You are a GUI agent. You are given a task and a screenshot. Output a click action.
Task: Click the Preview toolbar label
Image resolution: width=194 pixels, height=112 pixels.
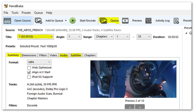pyautogui.click(x=137, y=21)
